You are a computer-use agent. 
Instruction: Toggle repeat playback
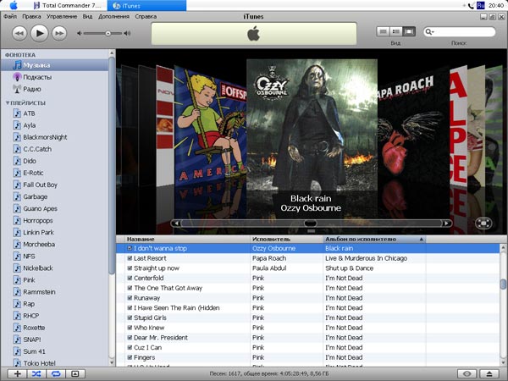56,373
